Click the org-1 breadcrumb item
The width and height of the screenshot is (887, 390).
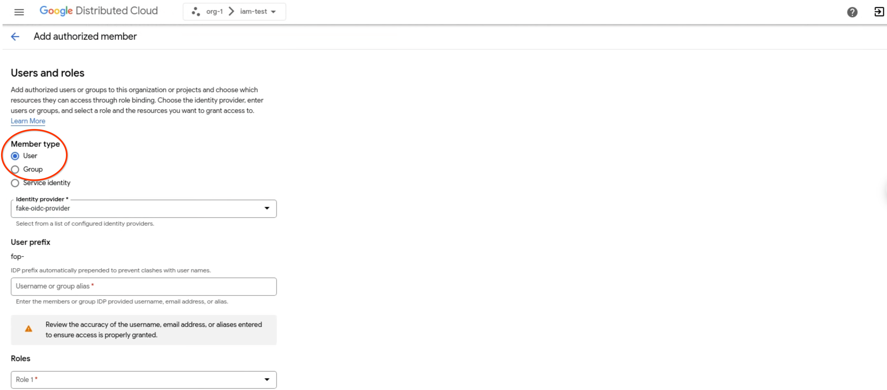coord(214,12)
